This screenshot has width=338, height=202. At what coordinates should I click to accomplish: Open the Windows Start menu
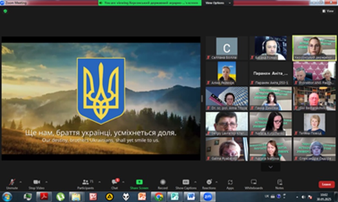pos(7,197)
